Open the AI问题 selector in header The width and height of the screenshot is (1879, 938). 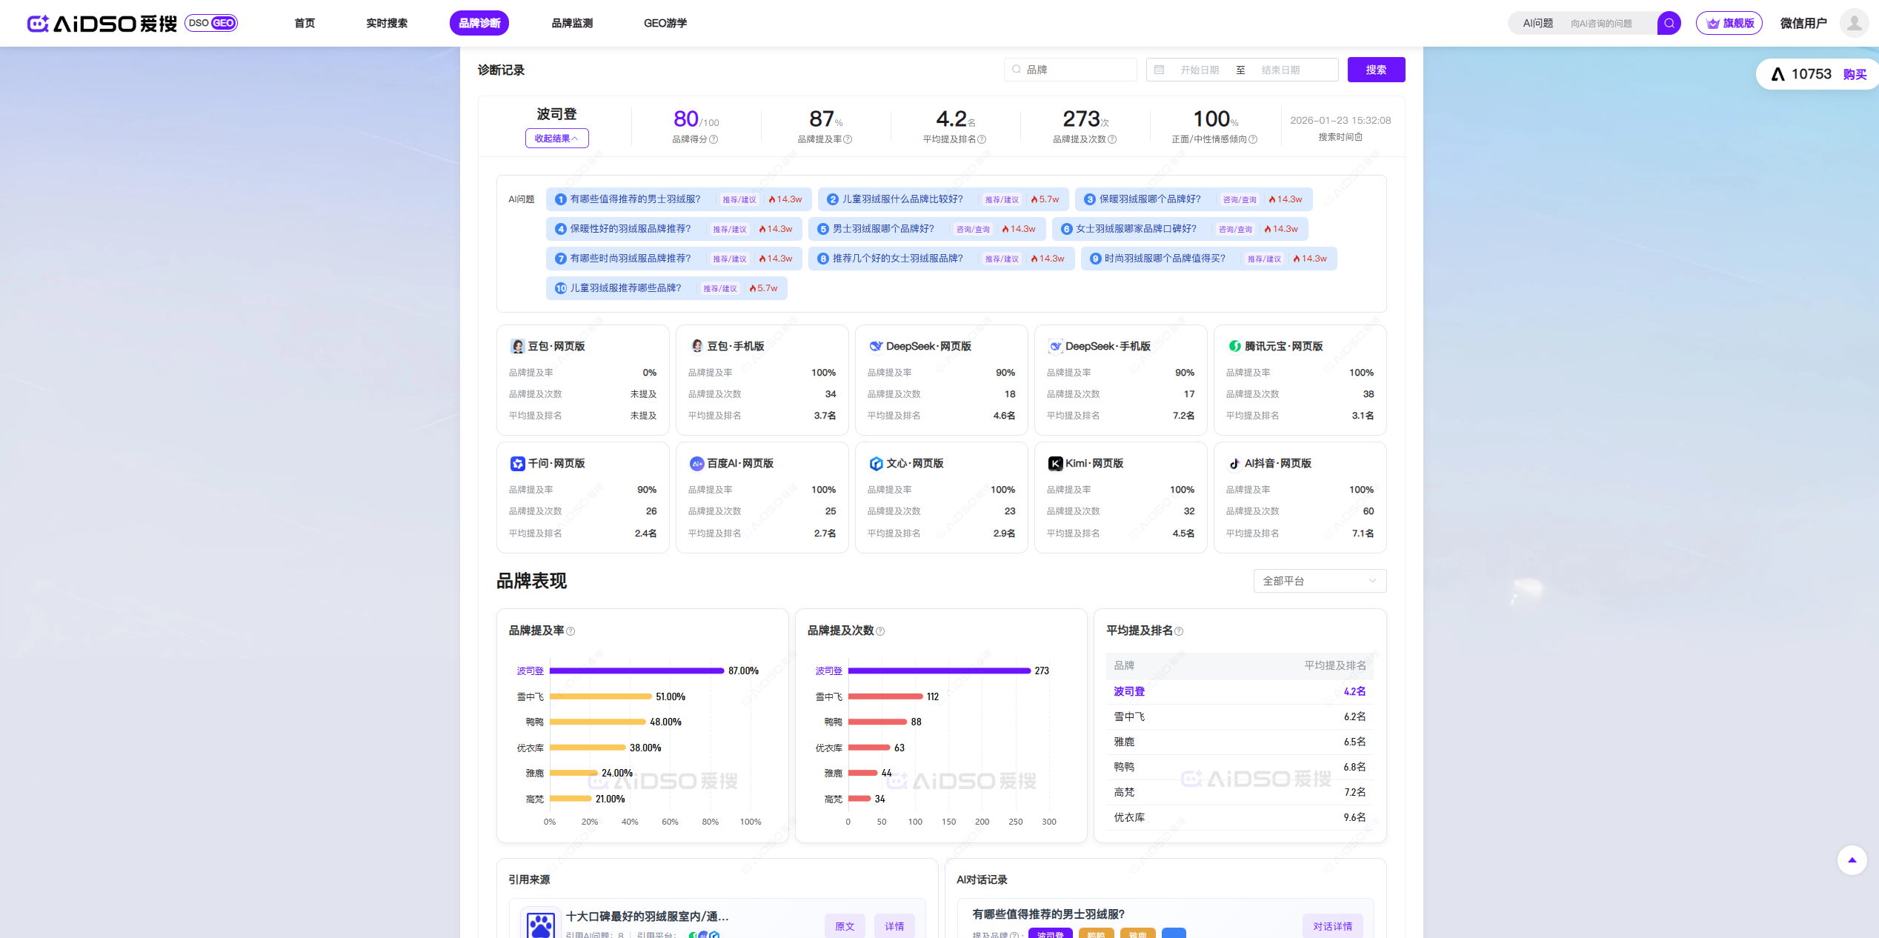(x=1537, y=23)
